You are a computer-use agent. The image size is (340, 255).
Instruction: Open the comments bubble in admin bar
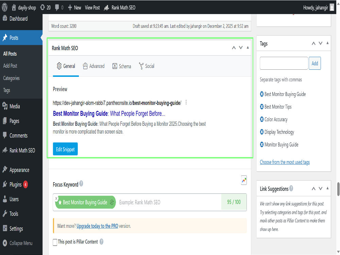tap(57, 8)
